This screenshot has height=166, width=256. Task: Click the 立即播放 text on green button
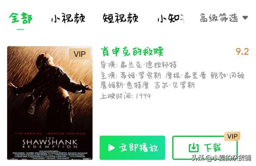tap(139, 148)
